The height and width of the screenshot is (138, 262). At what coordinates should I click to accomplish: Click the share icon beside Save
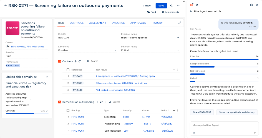[x=171, y=6]
